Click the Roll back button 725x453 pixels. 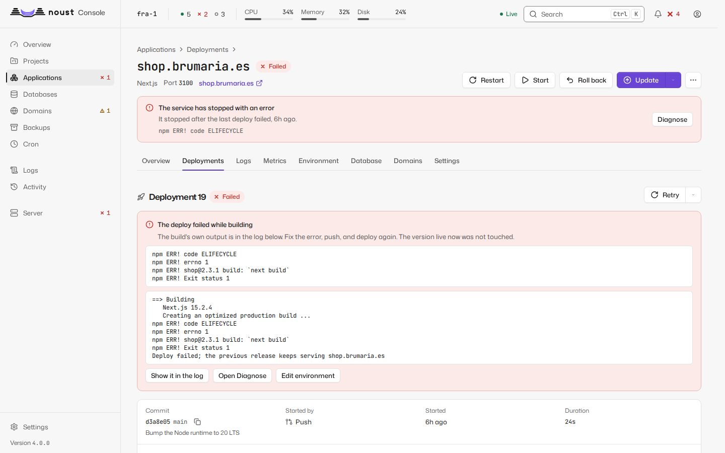point(586,80)
